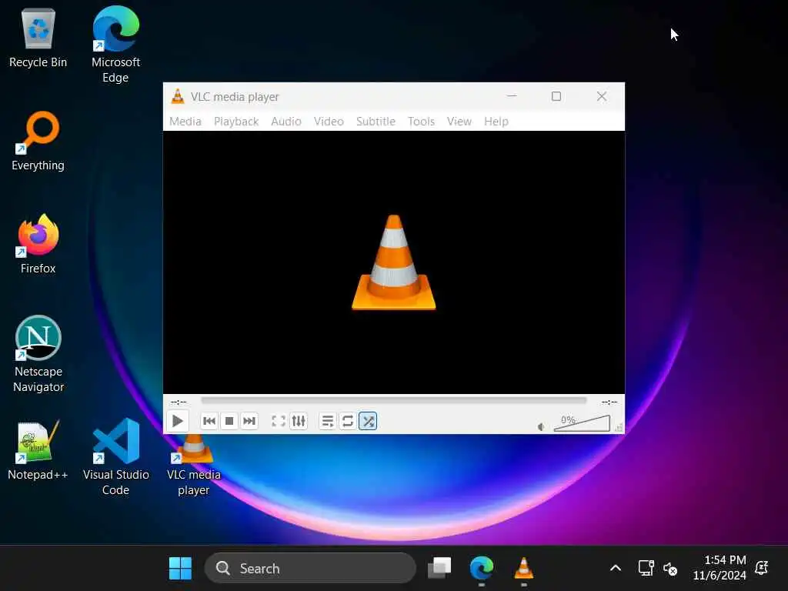Minimize the VLC media player window
The width and height of the screenshot is (788, 591).
click(x=512, y=96)
